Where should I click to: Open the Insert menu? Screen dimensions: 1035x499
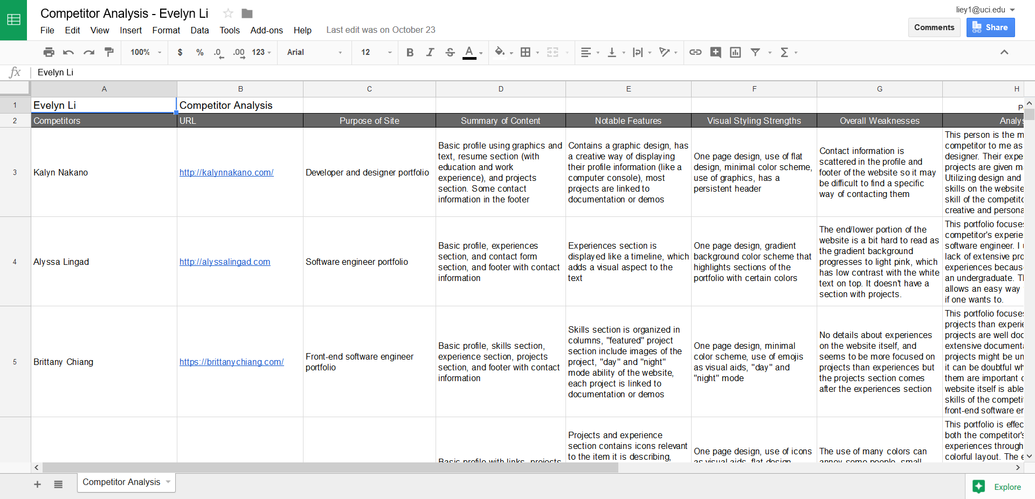[131, 30]
